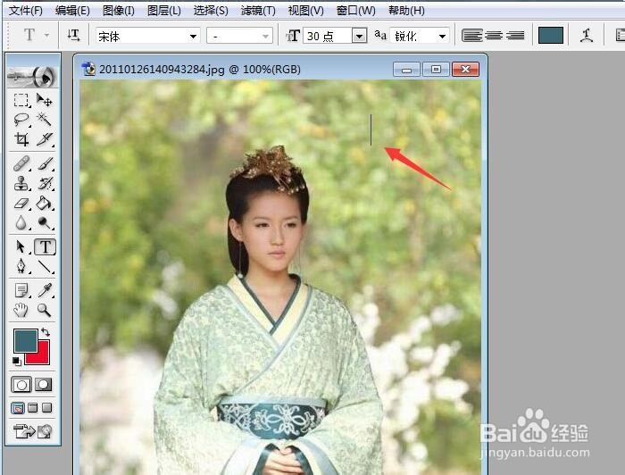Open the 窗口(W) menu

click(x=355, y=11)
